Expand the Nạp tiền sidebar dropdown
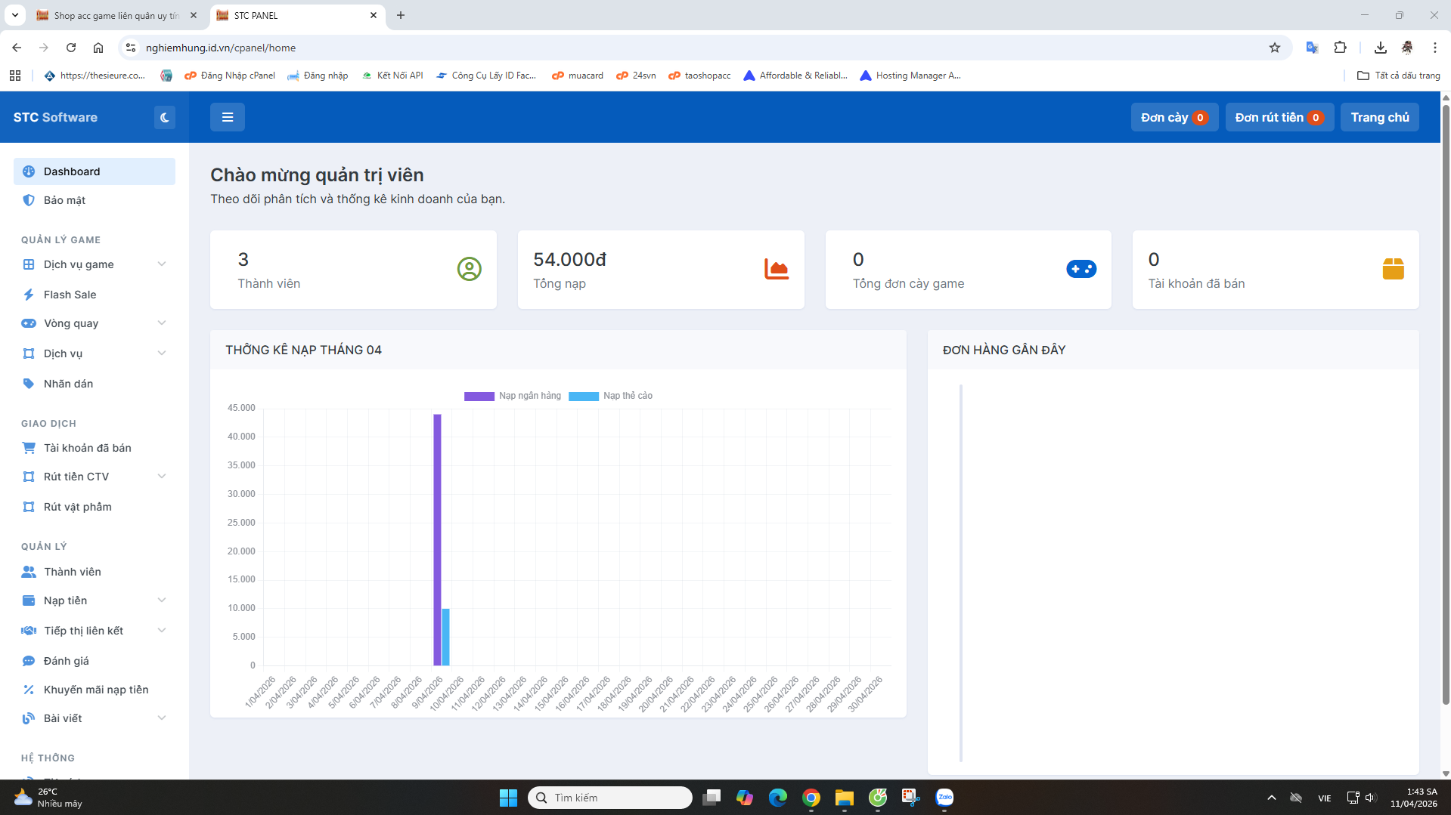The image size is (1451, 815). (x=161, y=600)
